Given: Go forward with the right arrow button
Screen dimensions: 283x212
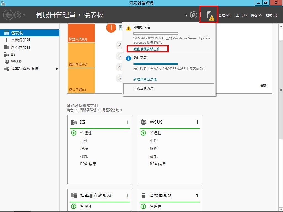Looking at the screenshot, I should point(18,15).
